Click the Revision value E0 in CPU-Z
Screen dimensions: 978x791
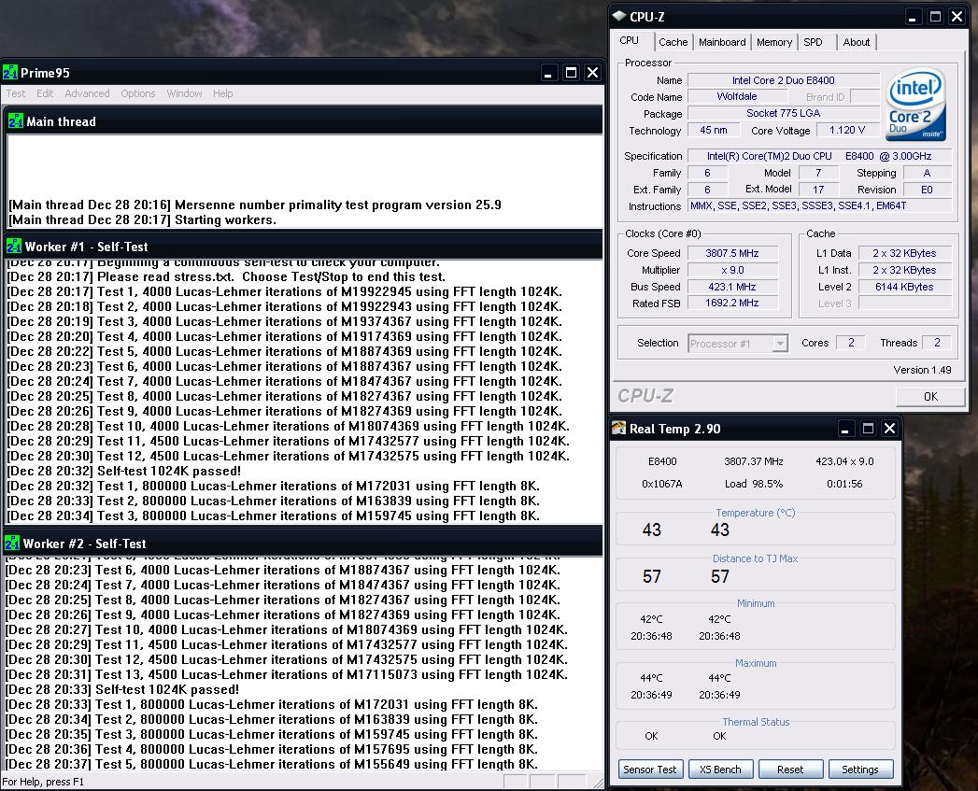(x=927, y=190)
